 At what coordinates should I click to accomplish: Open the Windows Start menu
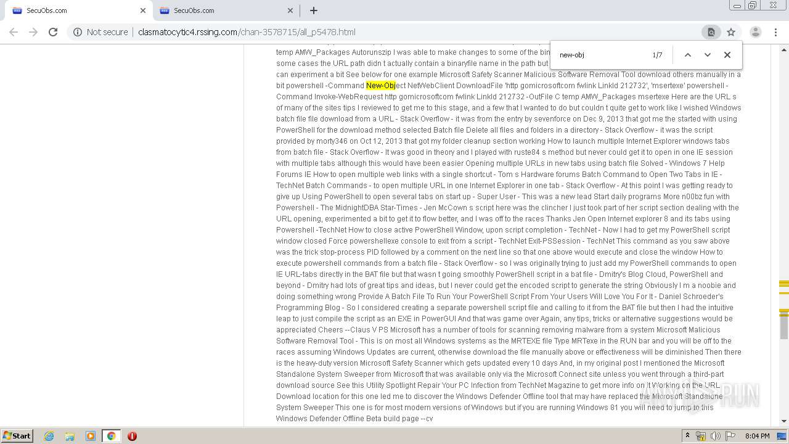tap(17, 435)
